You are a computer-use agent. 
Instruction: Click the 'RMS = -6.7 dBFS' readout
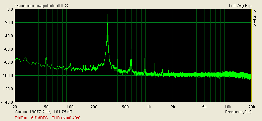click(31, 118)
